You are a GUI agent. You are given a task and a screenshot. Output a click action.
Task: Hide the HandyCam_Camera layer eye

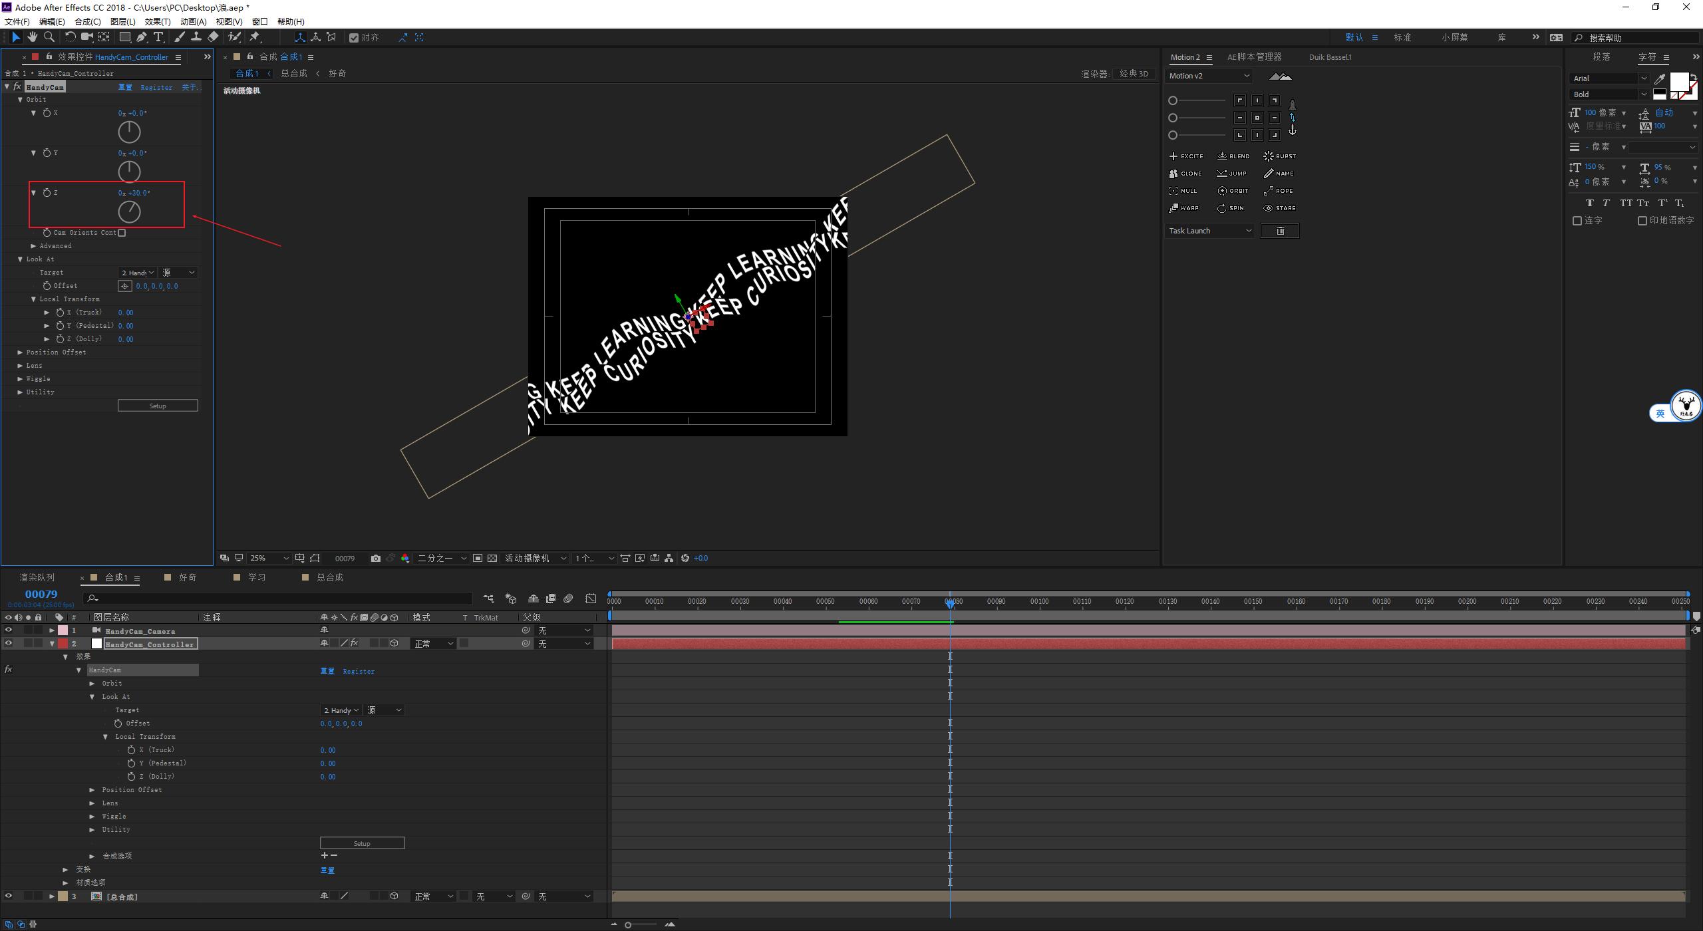9,630
